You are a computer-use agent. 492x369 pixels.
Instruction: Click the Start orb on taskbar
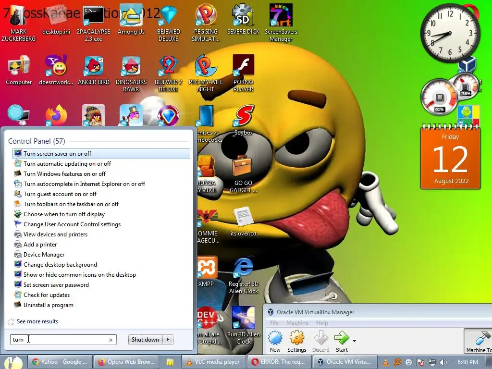(x=13, y=362)
